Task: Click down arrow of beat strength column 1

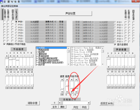Action: (7, 67)
